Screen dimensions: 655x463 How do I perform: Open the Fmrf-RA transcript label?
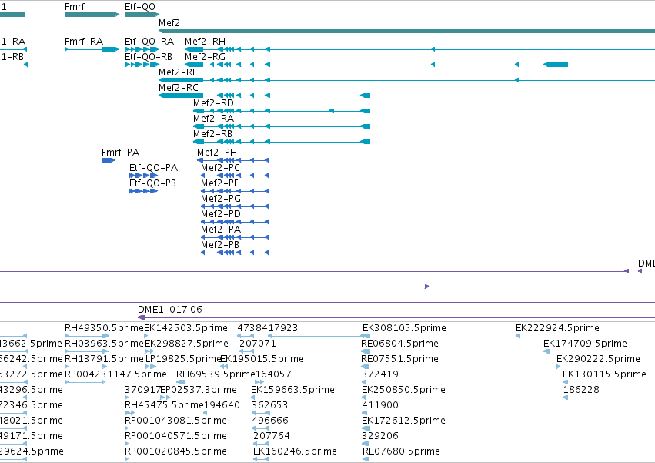(84, 42)
